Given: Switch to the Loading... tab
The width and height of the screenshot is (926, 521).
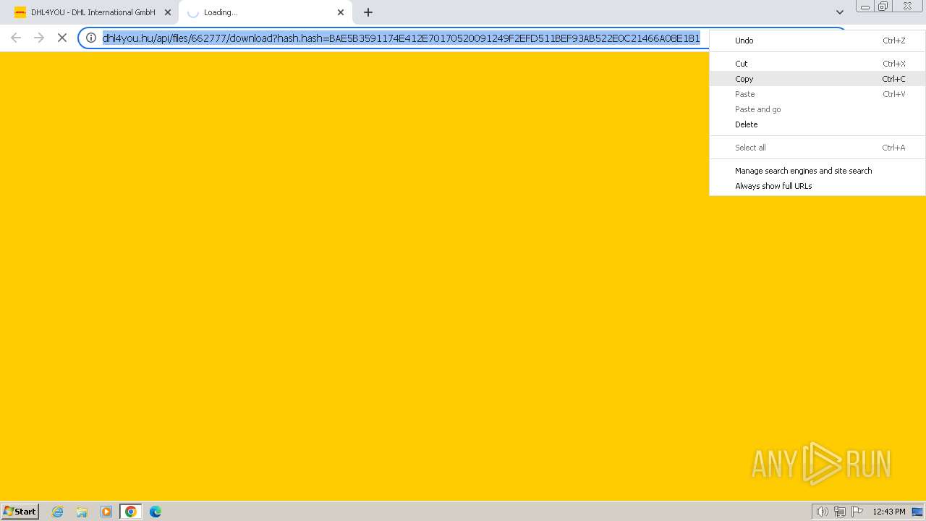Looking at the screenshot, I should (x=266, y=12).
